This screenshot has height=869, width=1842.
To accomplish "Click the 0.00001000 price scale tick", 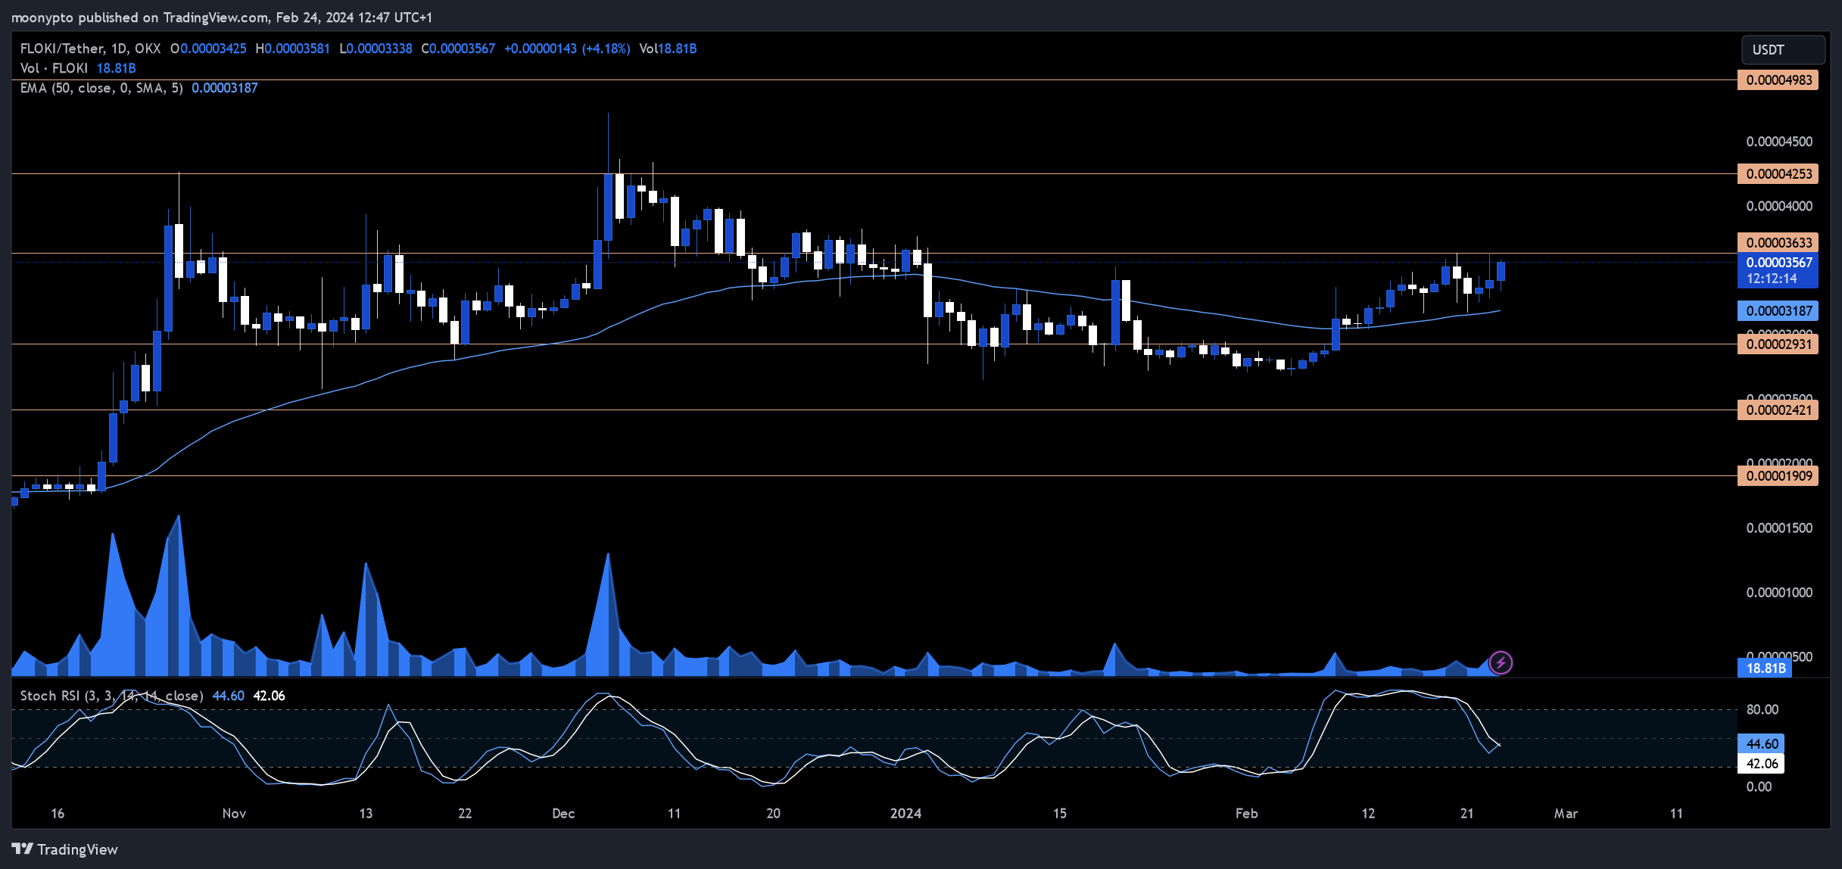I will (x=1779, y=593).
